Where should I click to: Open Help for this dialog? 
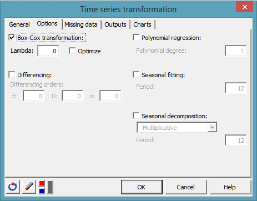230,187
